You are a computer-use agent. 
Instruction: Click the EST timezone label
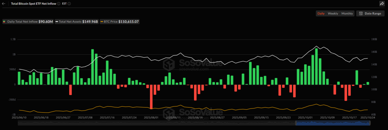64,4
